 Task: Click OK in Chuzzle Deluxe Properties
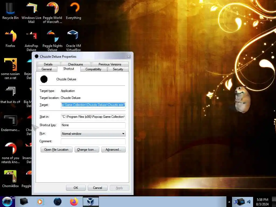coord(76,188)
